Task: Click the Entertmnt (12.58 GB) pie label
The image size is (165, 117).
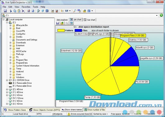Action: pos(71,51)
